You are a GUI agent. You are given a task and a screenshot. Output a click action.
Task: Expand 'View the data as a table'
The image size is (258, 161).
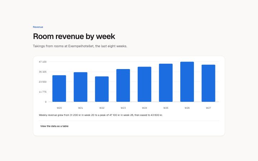54,126
